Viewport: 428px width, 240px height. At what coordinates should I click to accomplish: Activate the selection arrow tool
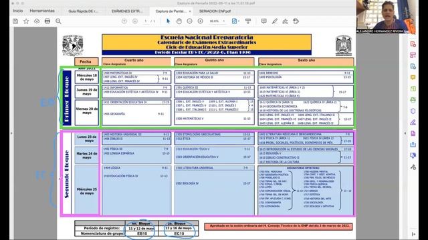coord(168,21)
